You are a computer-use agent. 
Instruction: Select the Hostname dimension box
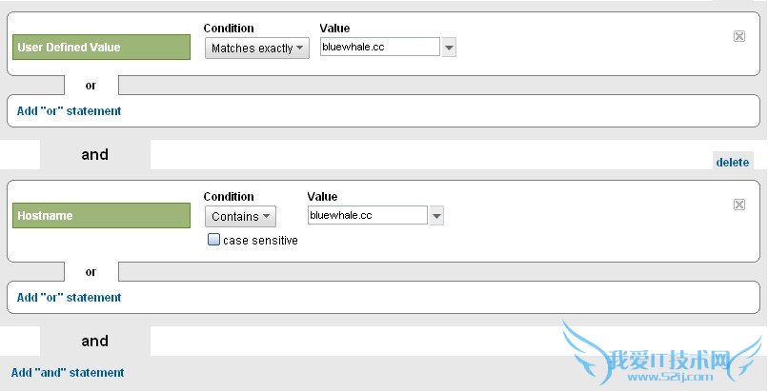(104, 216)
